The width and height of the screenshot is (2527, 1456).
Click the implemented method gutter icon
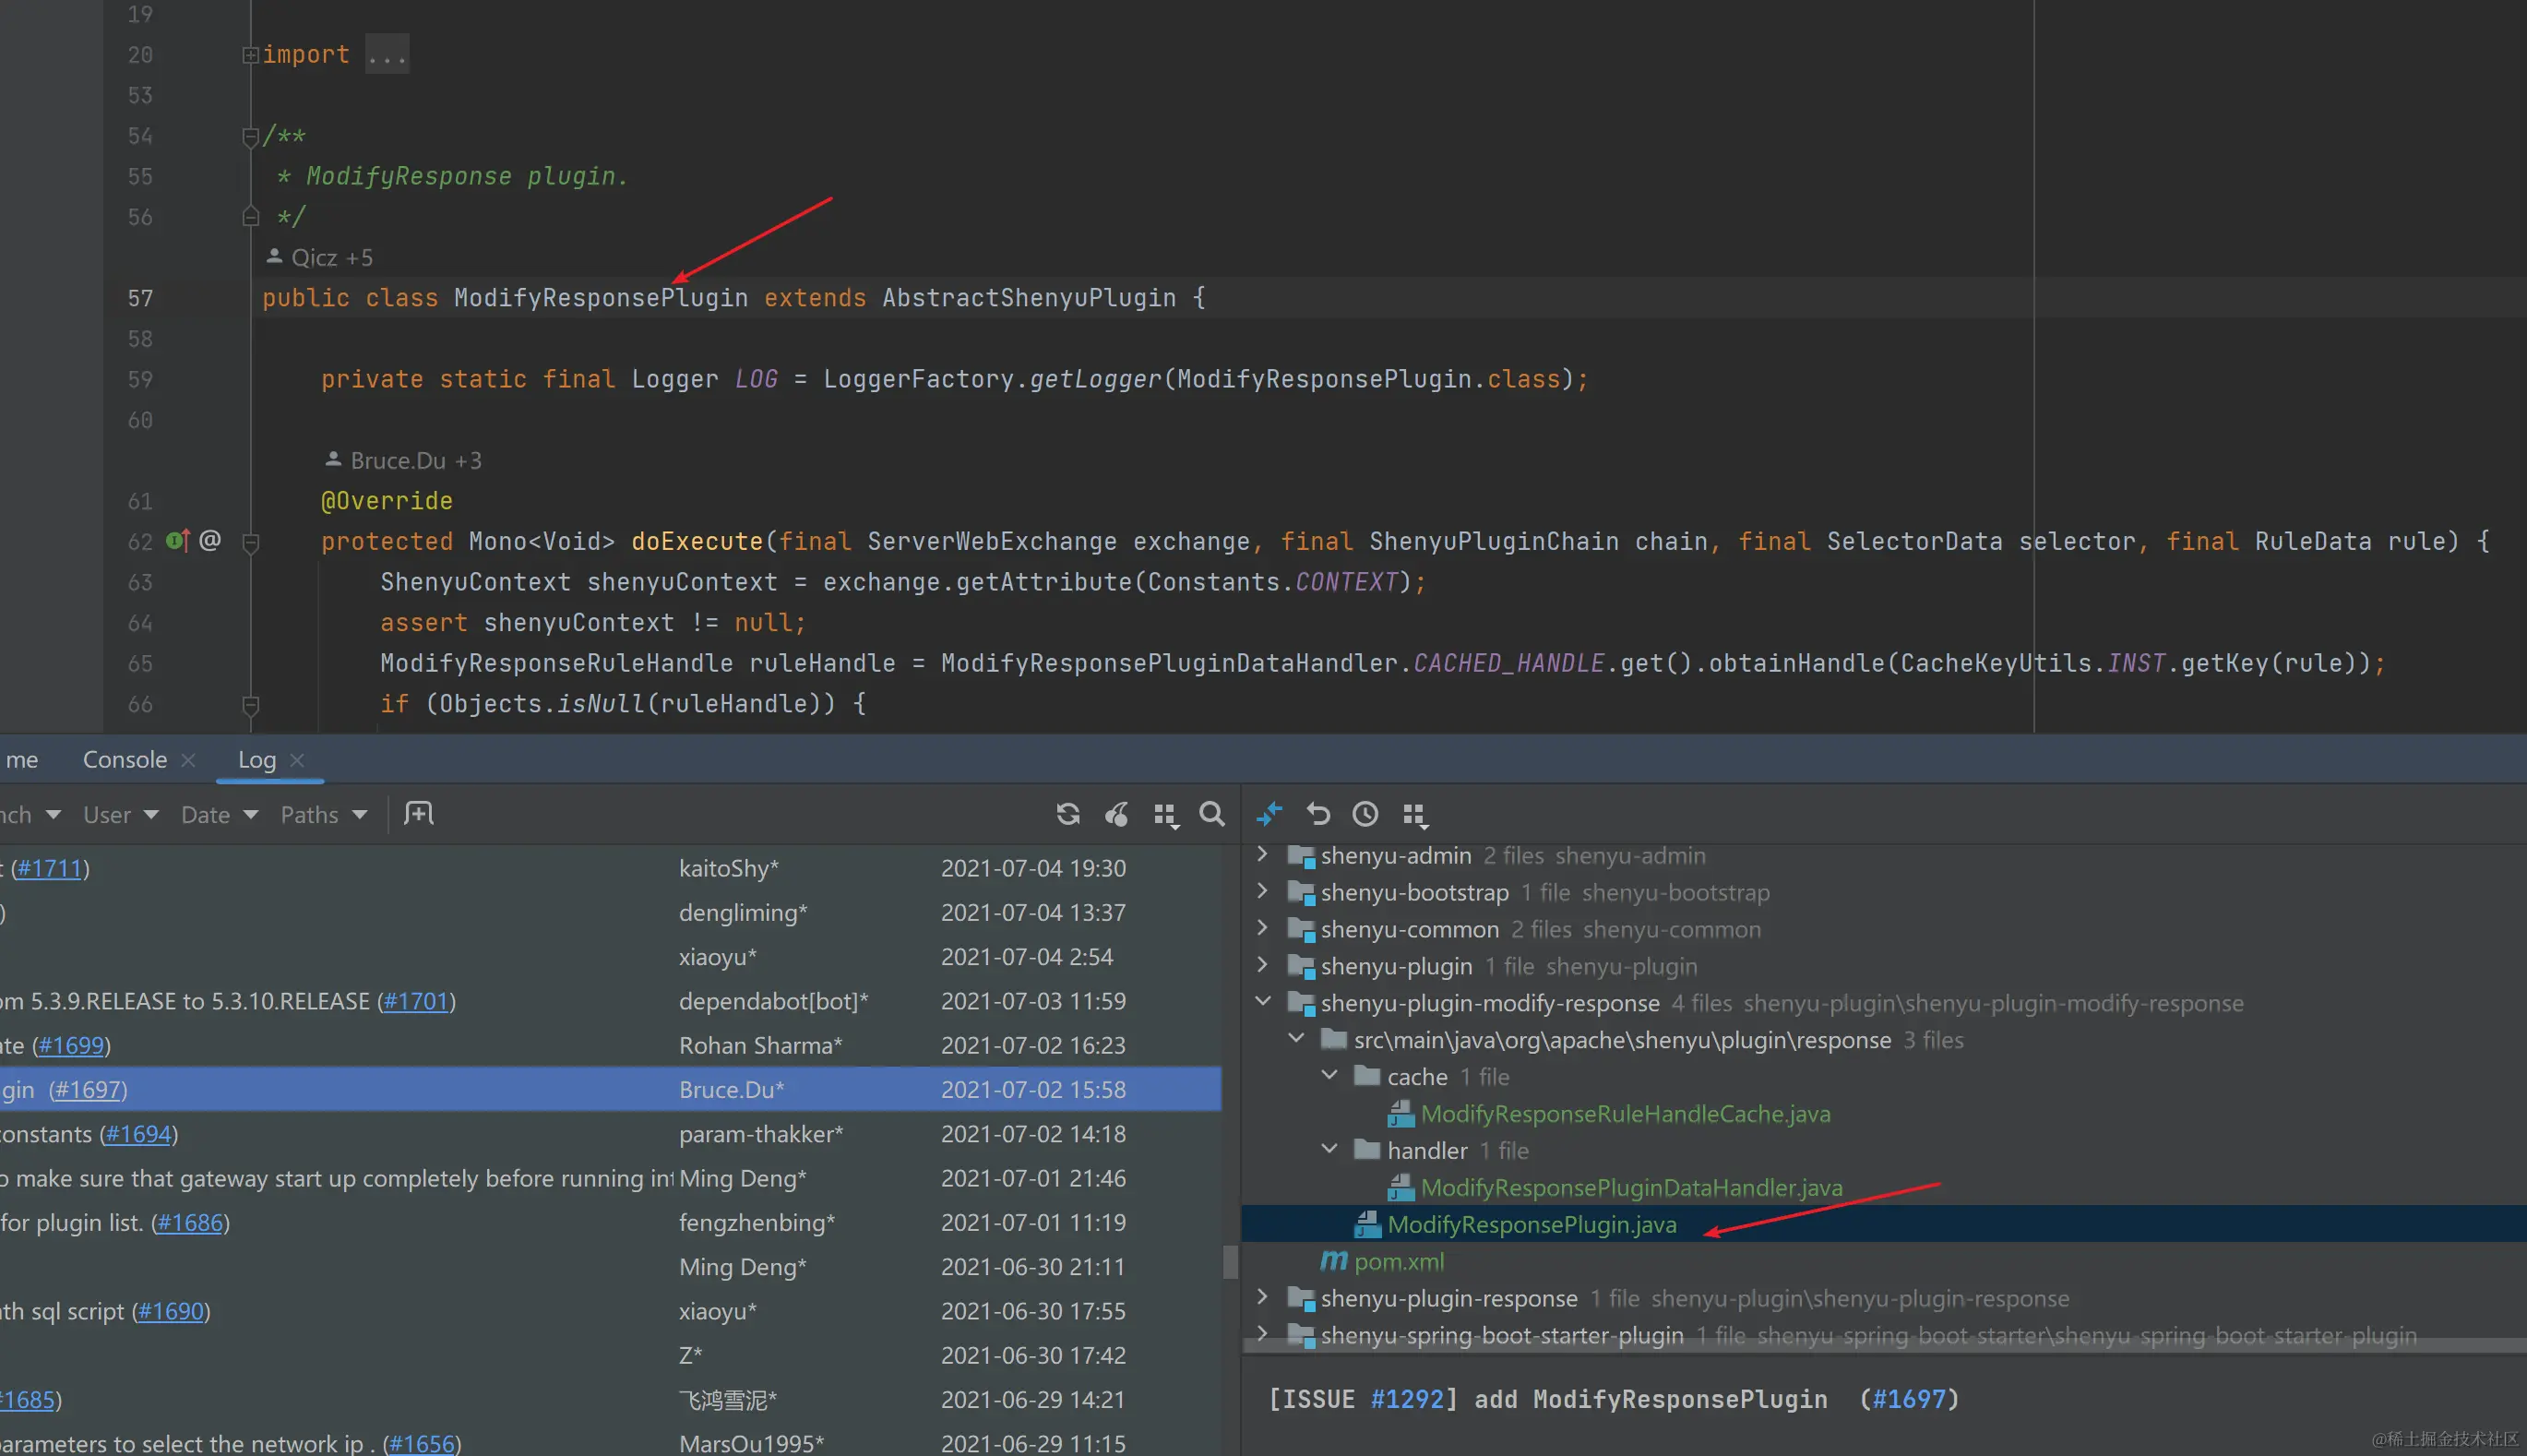[x=178, y=541]
